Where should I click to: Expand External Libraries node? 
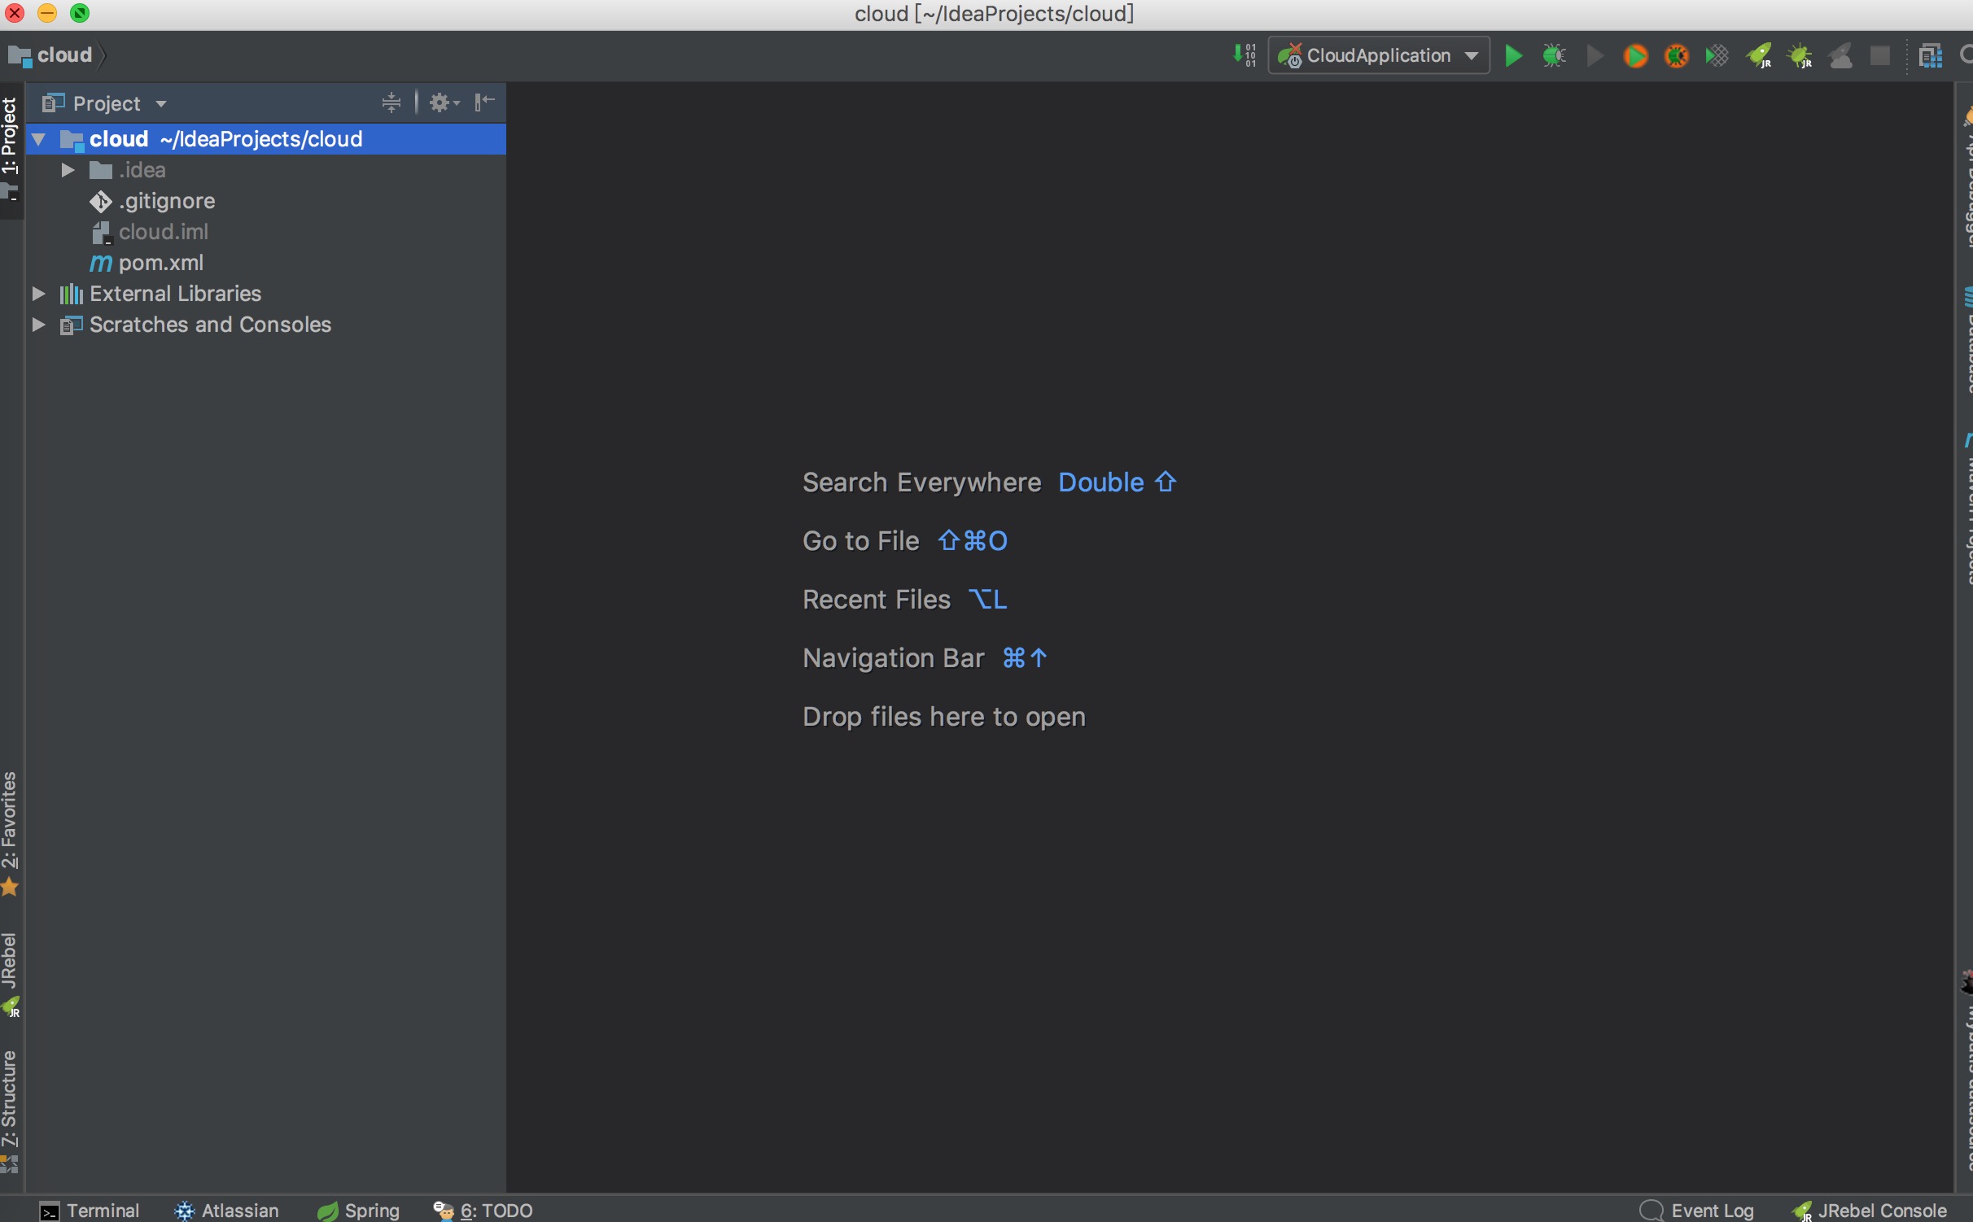[38, 294]
